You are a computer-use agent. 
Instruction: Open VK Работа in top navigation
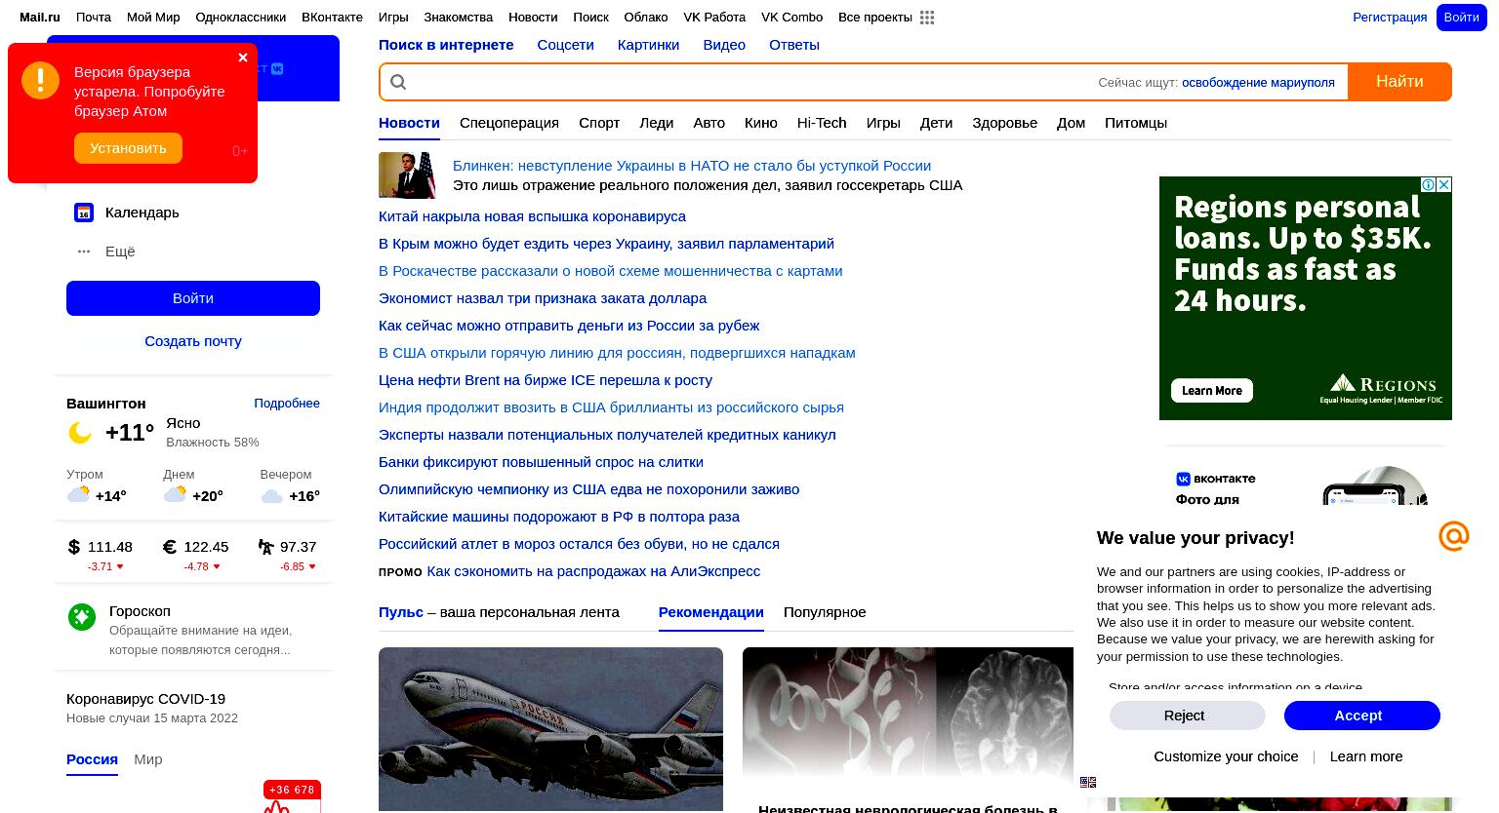(714, 18)
